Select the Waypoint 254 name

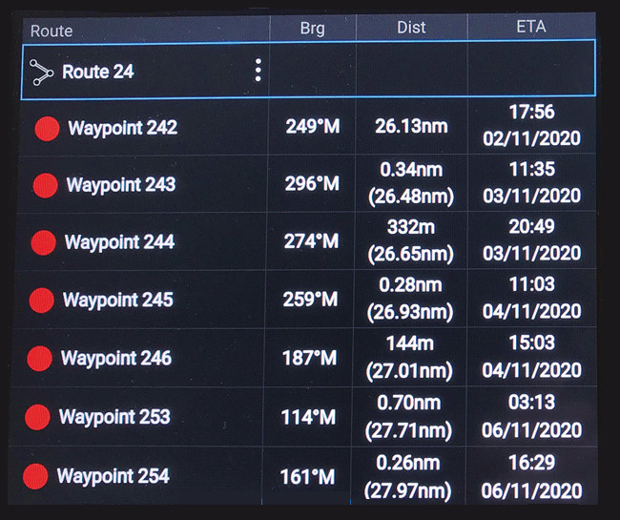coord(114,476)
